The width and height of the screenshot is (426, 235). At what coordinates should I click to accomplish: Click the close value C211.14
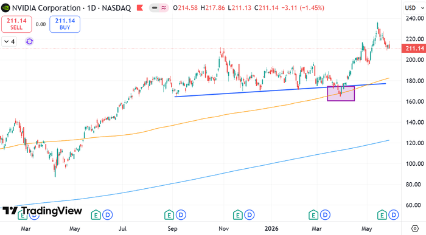[x=267, y=8]
